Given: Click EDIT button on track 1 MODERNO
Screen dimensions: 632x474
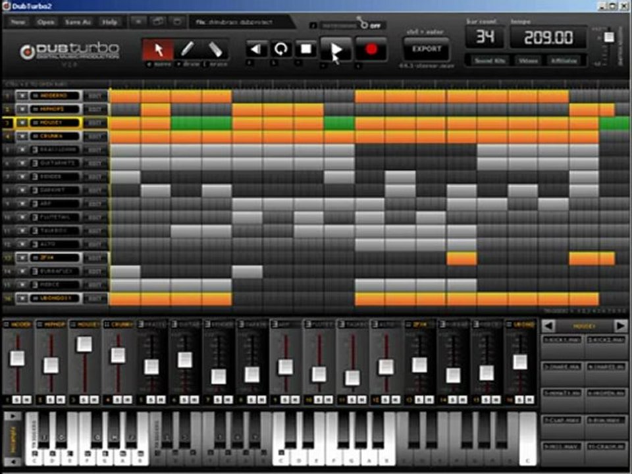Looking at the screenshot, I should [x=95, y=96].
